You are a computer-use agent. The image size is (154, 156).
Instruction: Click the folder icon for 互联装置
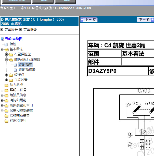(11, 80)
